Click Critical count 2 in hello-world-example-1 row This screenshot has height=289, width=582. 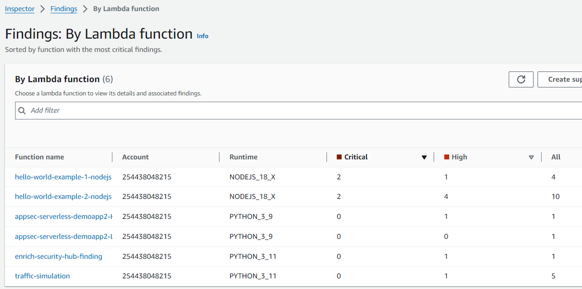coord(339,177)
